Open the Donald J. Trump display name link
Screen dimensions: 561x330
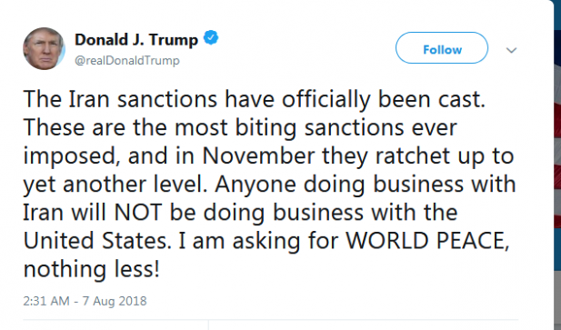(x=136, y=39)
